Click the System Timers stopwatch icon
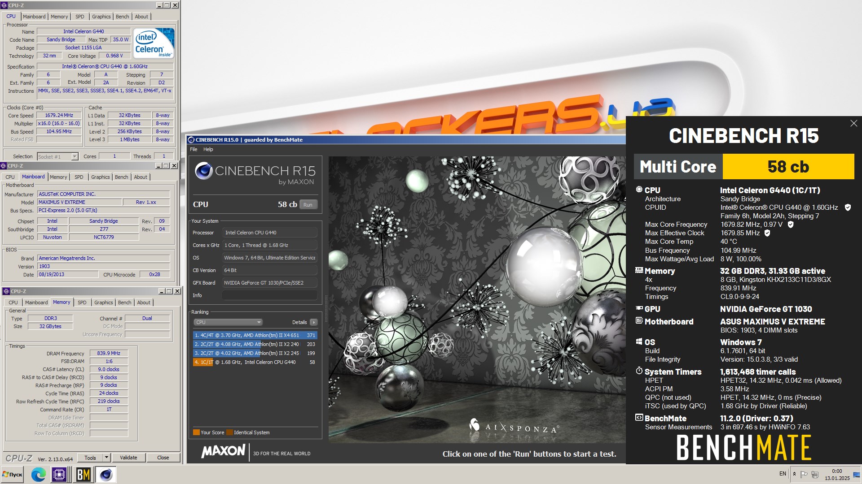Screen dimensions: 862x484 point(639,371)
